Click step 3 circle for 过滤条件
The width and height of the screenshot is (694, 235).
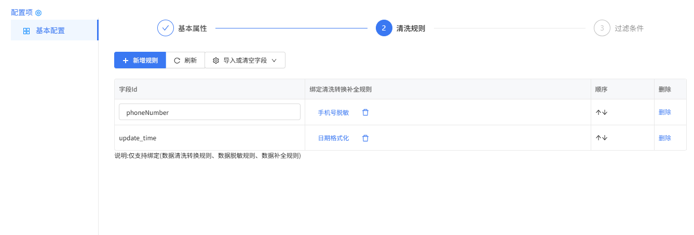pos(602,28)
